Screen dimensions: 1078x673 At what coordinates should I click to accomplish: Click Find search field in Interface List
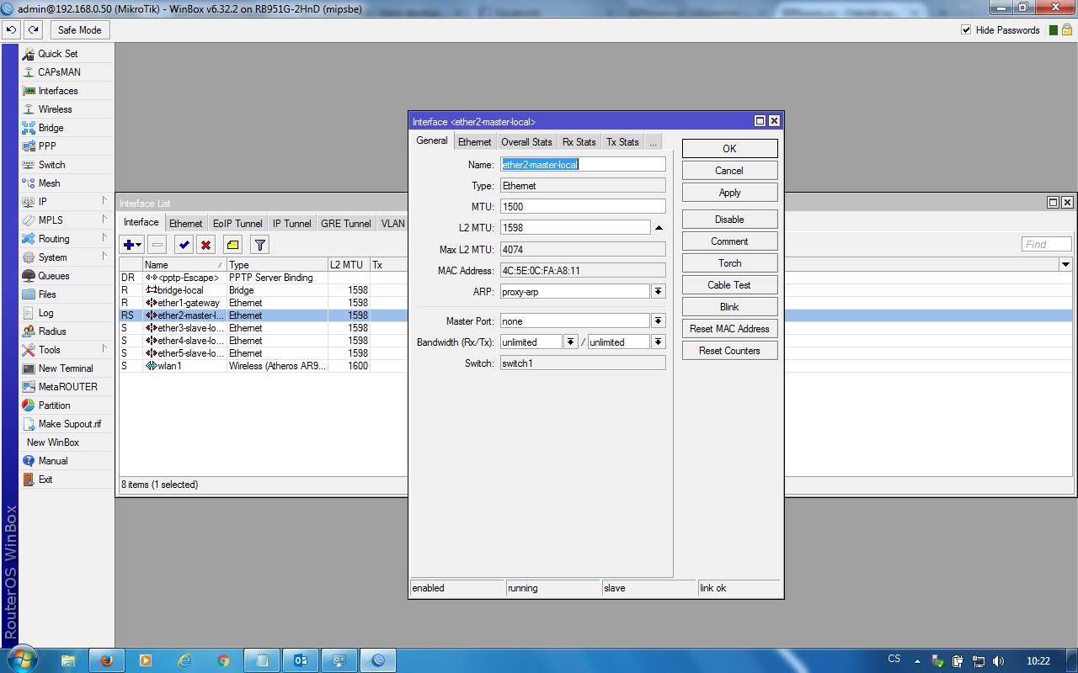pos(1047,245)
